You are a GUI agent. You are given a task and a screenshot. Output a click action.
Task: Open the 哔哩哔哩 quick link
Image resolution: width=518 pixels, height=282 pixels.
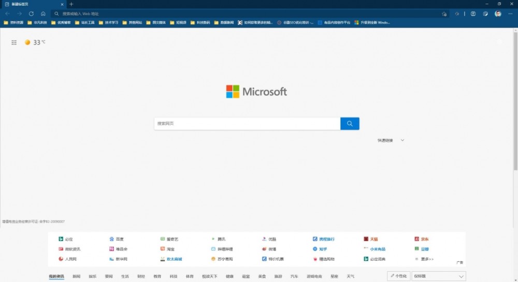[x=222, y=249]
